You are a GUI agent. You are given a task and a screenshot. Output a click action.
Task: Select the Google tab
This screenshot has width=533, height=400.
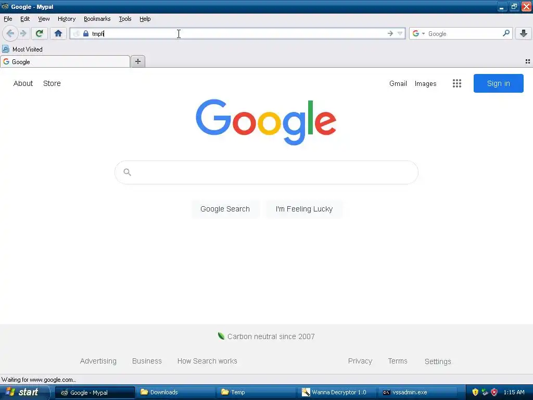(65, 61)
